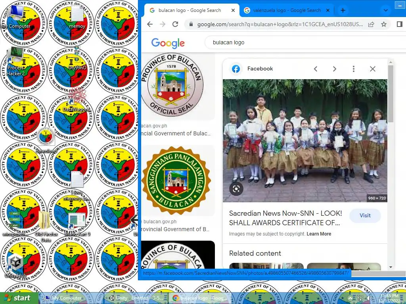Launch Unity Hub from the desktop
This screenshot has width=406, height=304.
click(15, 265)
